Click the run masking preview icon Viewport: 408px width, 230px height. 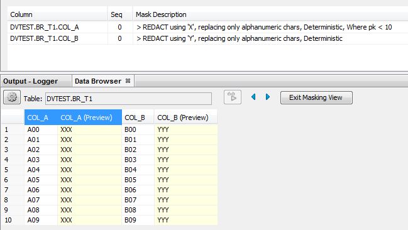tap(233, 97)
